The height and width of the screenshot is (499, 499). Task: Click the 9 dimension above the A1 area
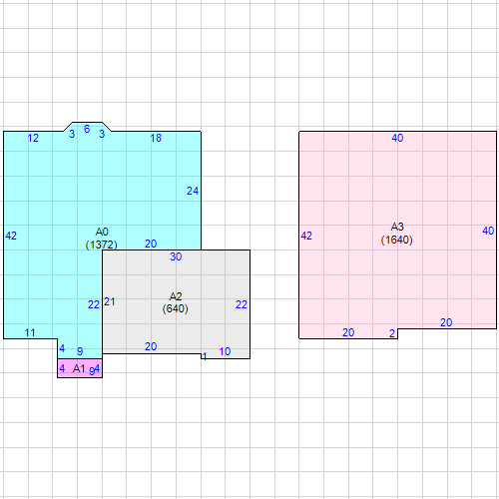click(80, 351)
